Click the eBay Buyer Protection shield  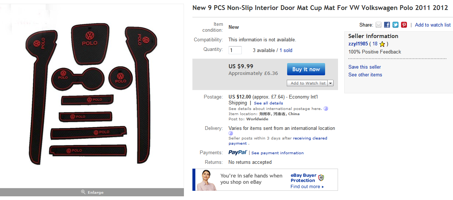click(321, 178)
